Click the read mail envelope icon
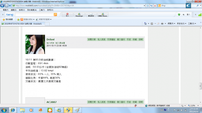Screen dimensions: 202x113 [x=158, y=24]
